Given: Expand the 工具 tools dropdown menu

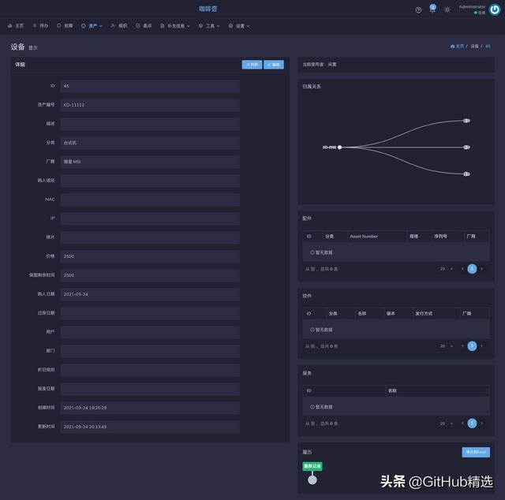Looking at the screenshot, I should [209, 26].
